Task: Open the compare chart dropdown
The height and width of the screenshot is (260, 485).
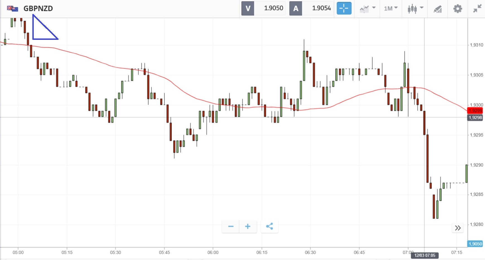Action: [367, 8]
